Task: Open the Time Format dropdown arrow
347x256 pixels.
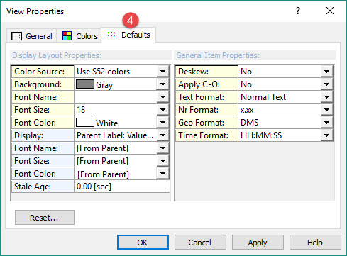Action: point(326,135)
